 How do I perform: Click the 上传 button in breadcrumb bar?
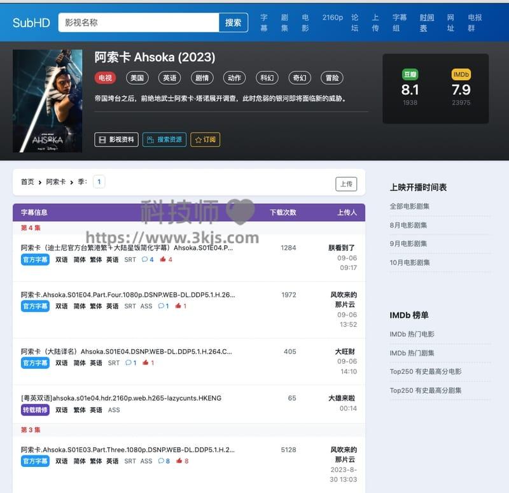click(x=346, y=184)
